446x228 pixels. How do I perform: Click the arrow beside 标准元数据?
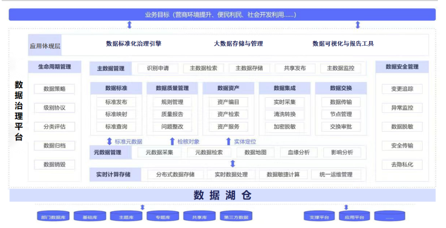[x=109, y=141]
